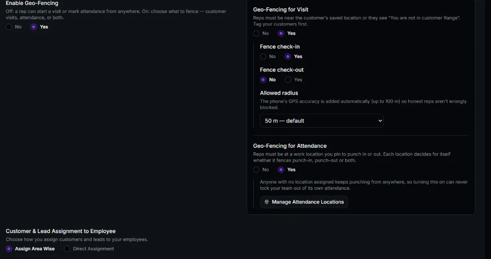This screenshot has height=259, width=491.
Task: Click the Geo-Fencing for Visit heading
Action: pos(281,10)
